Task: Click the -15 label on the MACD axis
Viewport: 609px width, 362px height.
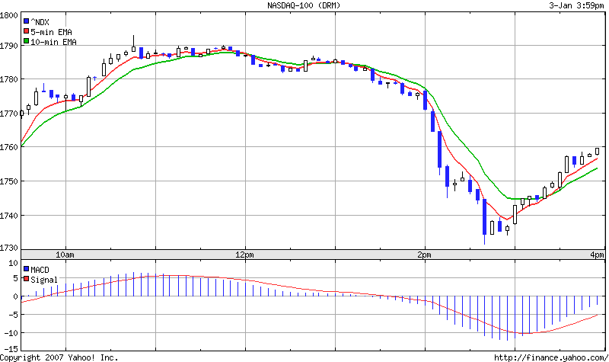Action: tap(11, 349)
